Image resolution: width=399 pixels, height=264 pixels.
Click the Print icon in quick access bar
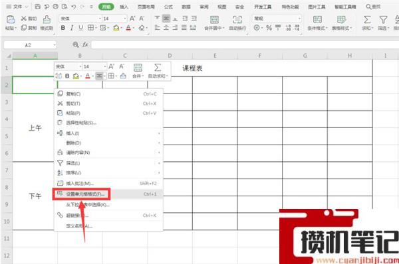[55, 7]
